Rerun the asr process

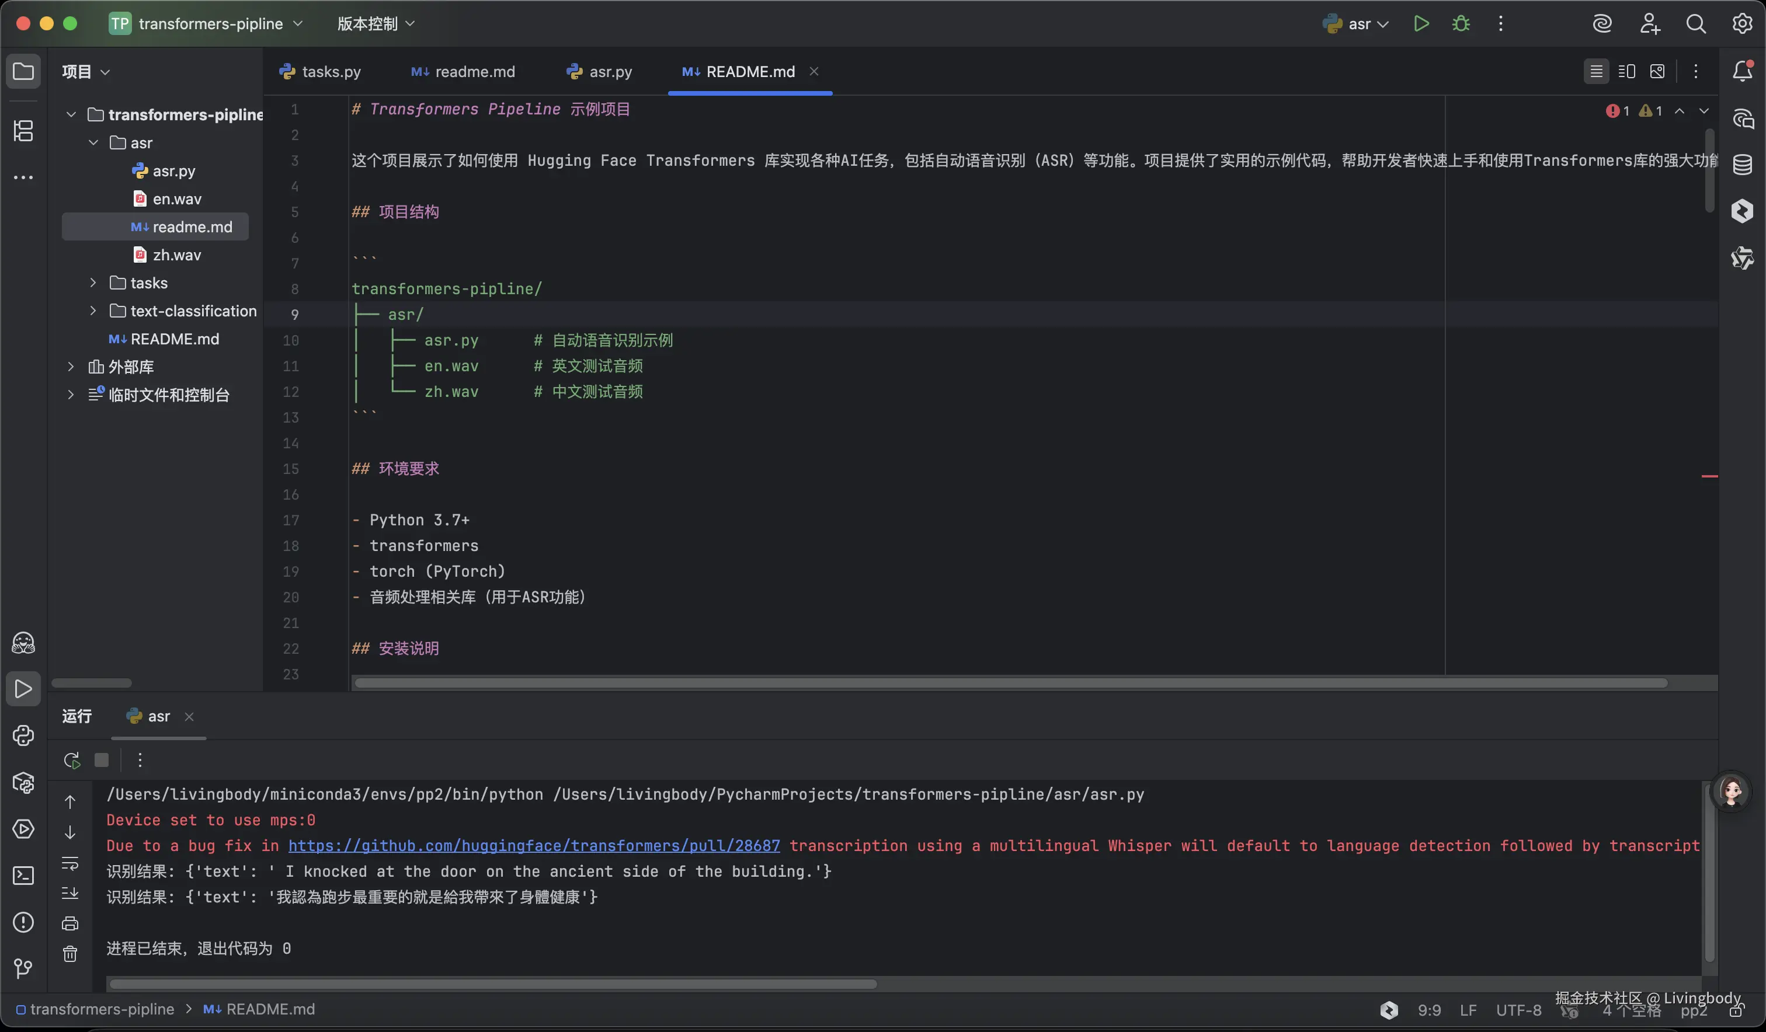(71, 760)
